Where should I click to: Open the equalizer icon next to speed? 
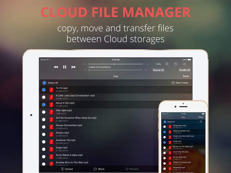[x=167, y=64]
